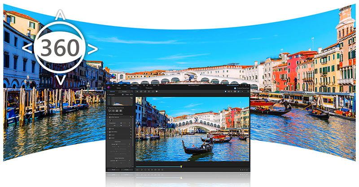Adjust Noise Reduction Luminance slider
Screen dimensions: 359x187
tap(121, 161)
